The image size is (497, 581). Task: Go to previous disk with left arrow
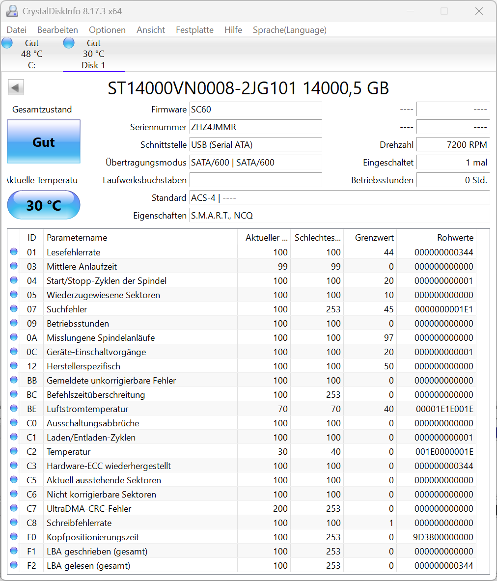point(16,87)
